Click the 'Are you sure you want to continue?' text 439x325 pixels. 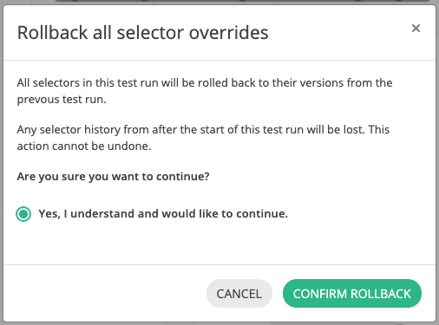pyautogui.click(x=113, y=177)
